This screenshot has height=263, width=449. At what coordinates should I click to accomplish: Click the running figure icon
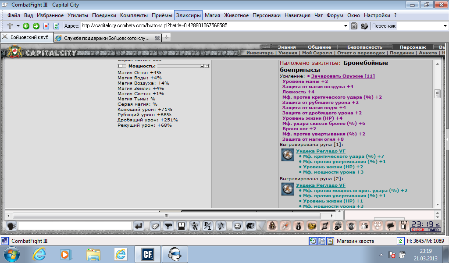[x=195, y=226]
